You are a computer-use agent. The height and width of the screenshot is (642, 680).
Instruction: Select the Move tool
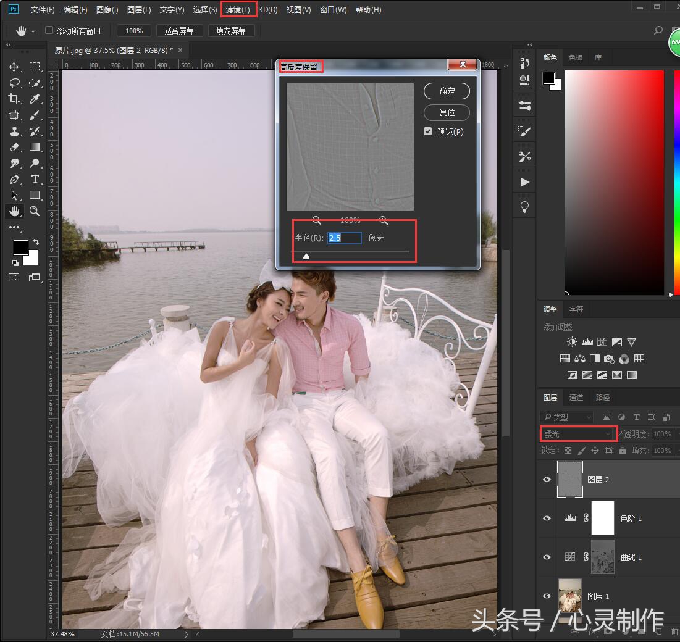(x=14, y=67)
